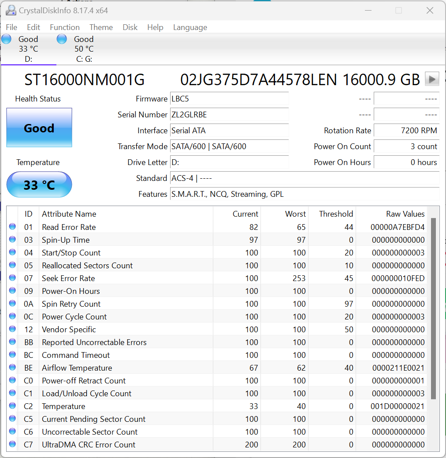Click status orb for Reported Uncorrectable Errors

[12, 342]
